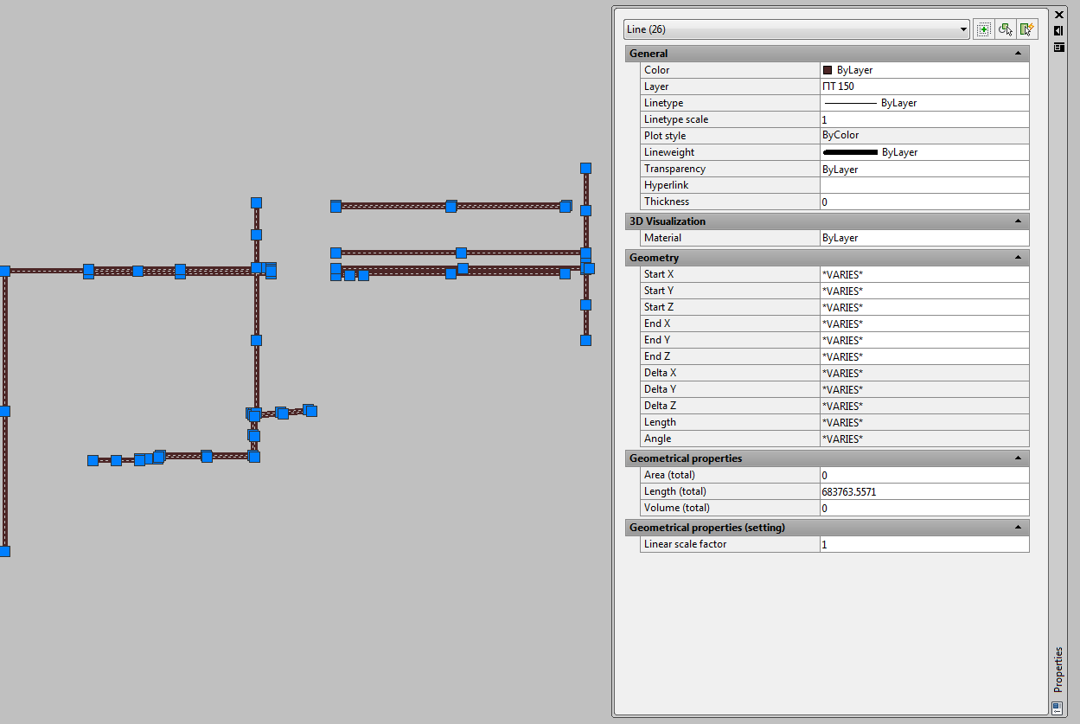The image size is (1080, 724).
Task: Collapse the 3D Visualization section
Action: 1018,221
